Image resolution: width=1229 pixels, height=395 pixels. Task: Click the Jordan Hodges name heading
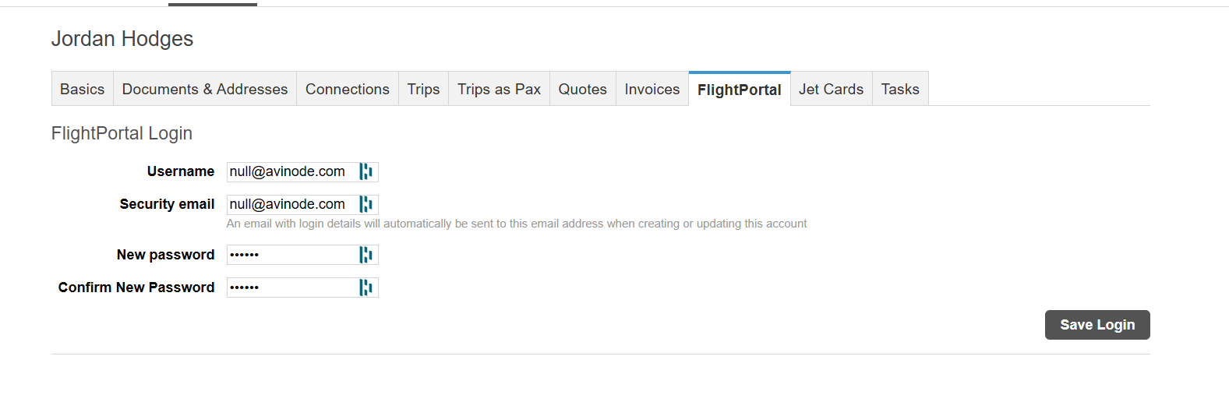click(122, 39)
